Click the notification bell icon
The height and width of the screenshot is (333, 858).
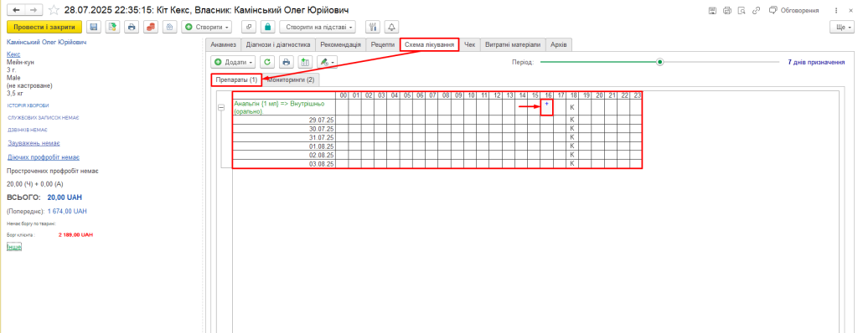(392, 27)
